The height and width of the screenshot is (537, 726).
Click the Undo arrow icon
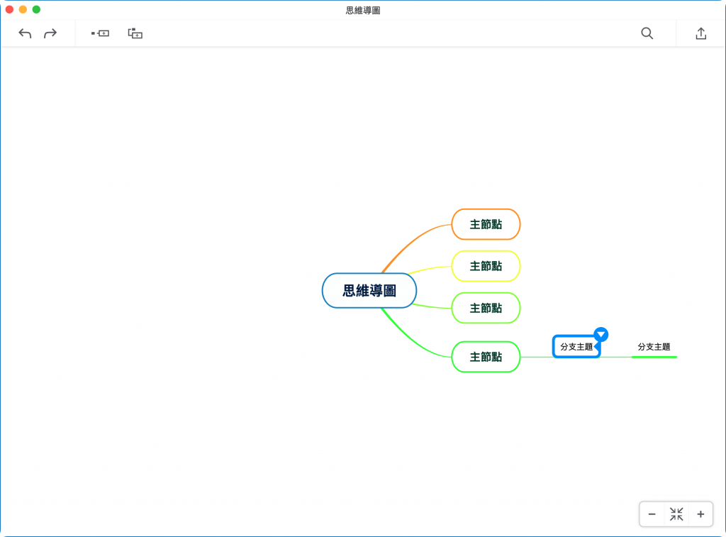coord(24,33)
